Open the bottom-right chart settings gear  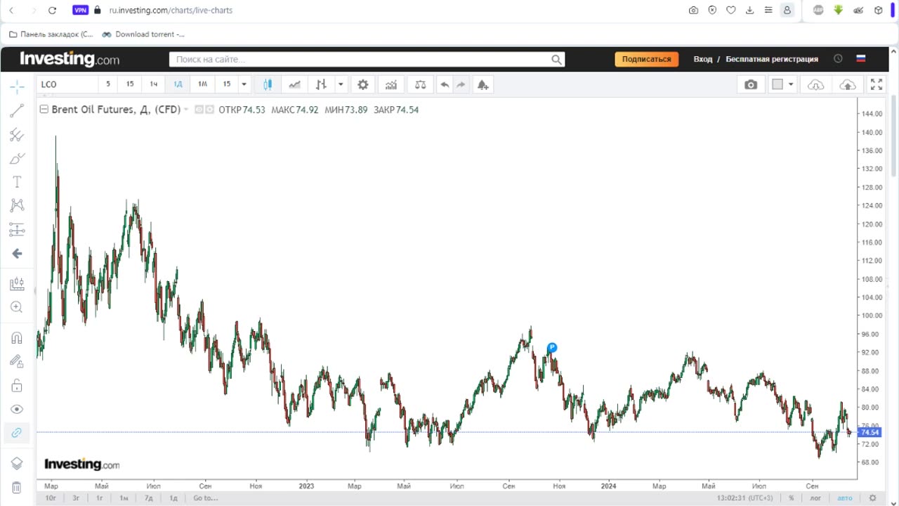coord(872,498)
